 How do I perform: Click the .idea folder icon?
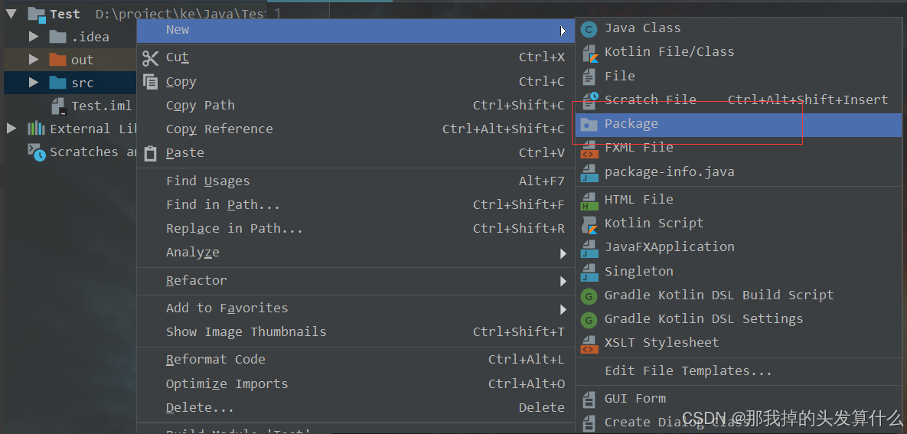pos(58,37)
